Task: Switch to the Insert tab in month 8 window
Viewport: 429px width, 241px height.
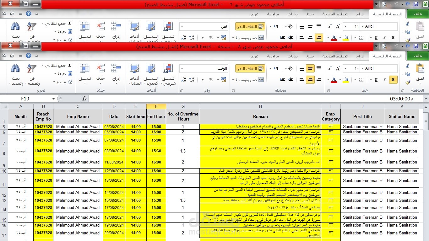Action: [x=360, y=56]
